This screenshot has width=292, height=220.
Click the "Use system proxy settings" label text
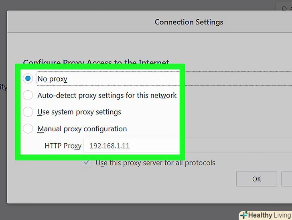[79, 112]
